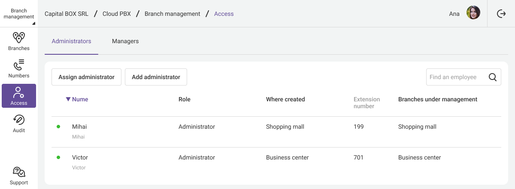Navigate to Cloud PBX breadcrumb
This screenshot has height=189, width=515.
tap(116, 14)
